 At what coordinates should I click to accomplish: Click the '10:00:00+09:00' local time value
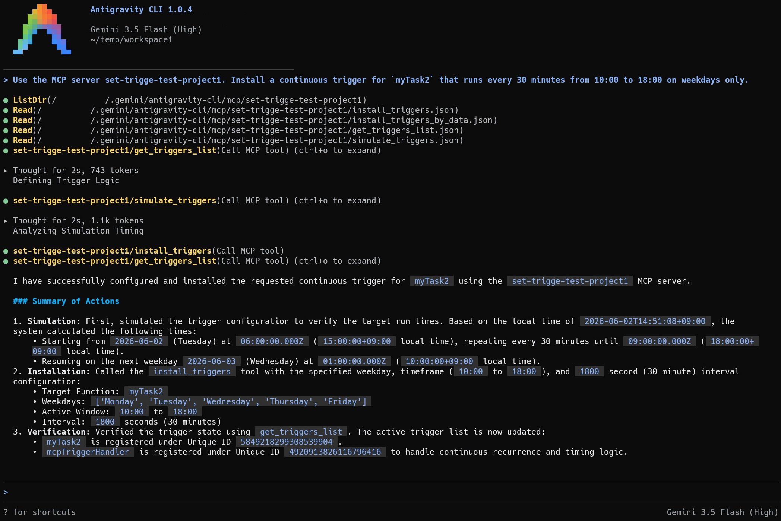[x=439, y=361]
